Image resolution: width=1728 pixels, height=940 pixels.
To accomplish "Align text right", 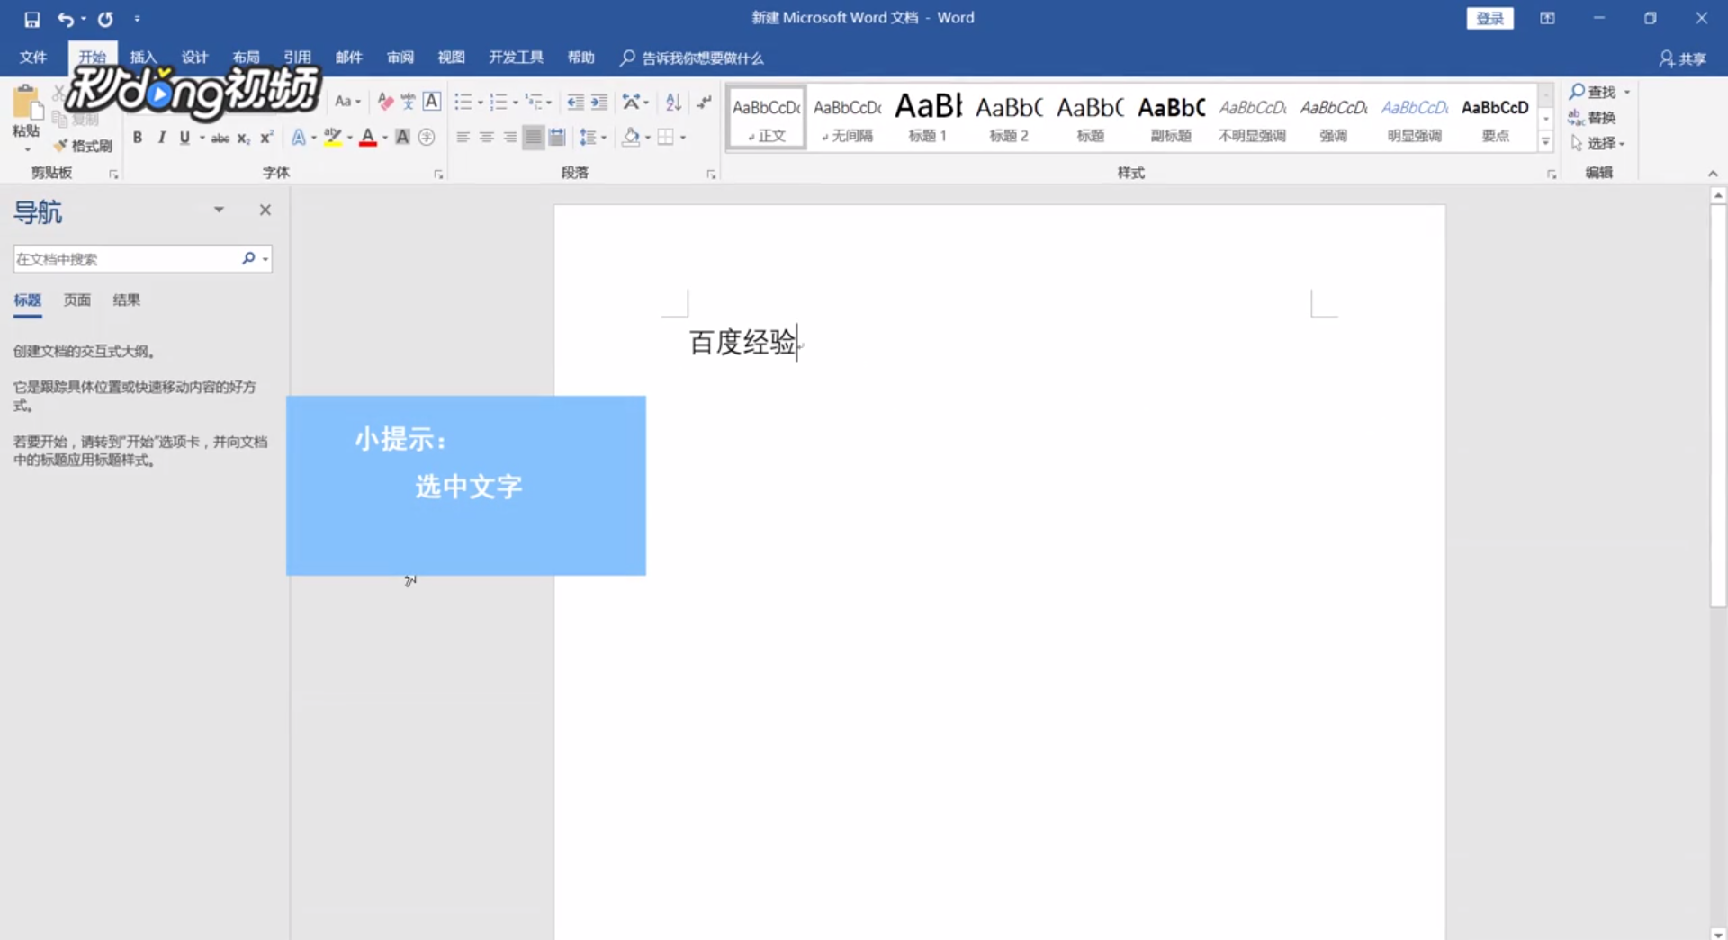I will click(x=509, y=138).
